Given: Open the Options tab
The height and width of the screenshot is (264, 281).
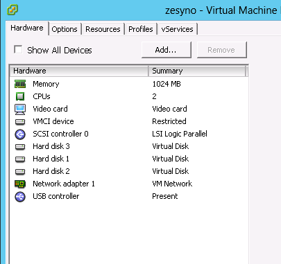Looking at the screenshot, I should [x=65, y=29].
